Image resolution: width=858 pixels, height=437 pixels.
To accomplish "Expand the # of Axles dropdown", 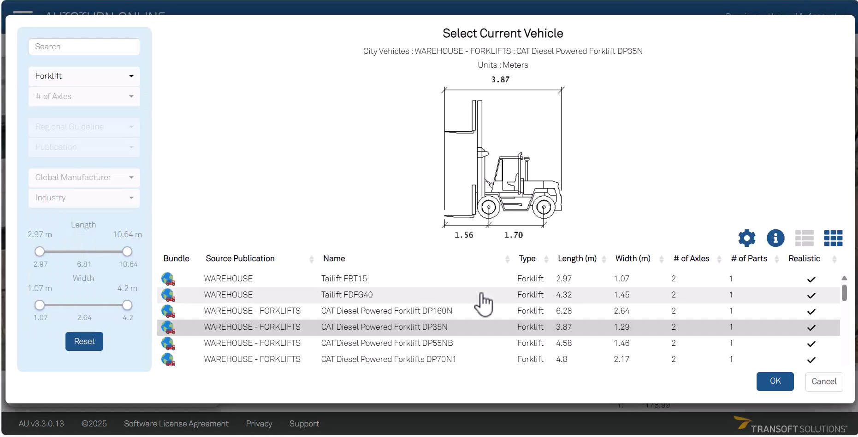I will click(84, 97).
